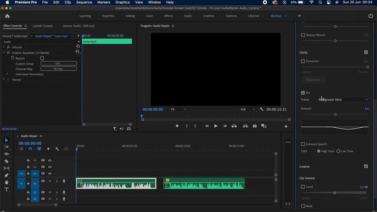377x212 pixels.
Task: Enable Enhance Speech checkbox
Action: [x=303, y=144]
